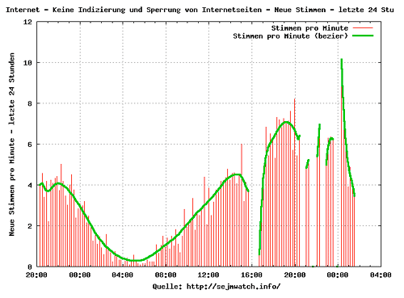Click the 'Stimmen pro Minute' red legend label

coord(309,28)
